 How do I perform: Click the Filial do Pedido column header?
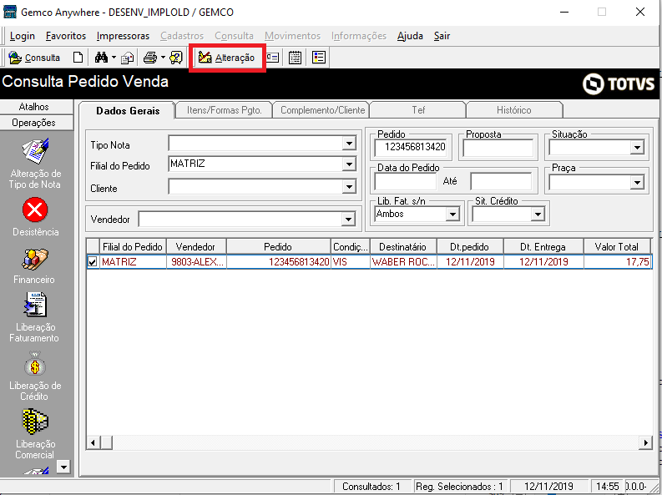click(x=133, y=247)
